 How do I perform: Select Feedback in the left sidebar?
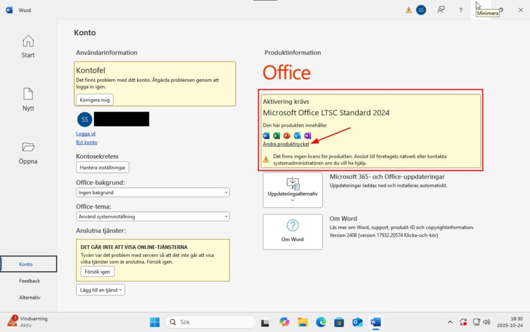pyautogui.click(x=30, y=281)
